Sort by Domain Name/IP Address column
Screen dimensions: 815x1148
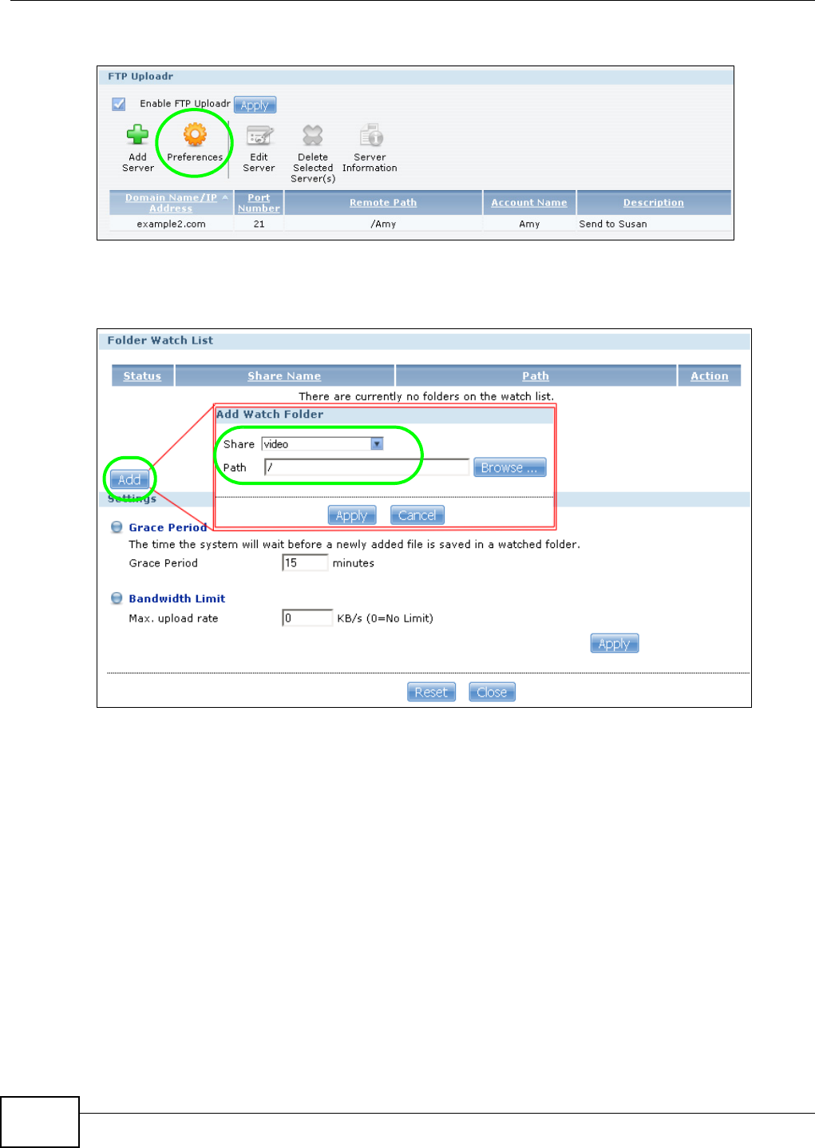tap(171, 203)
